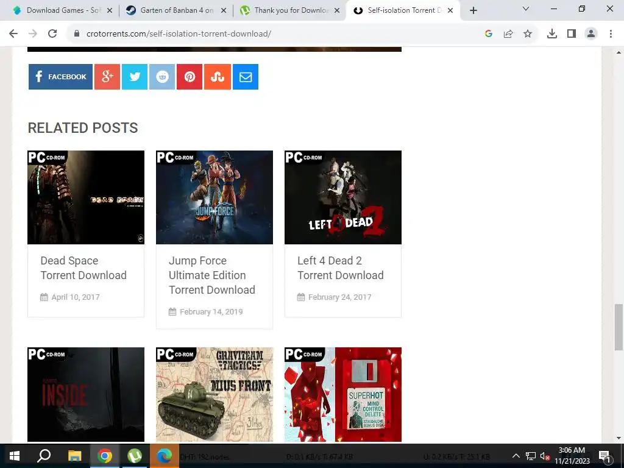Pin the post on Pinterest

(190, 77)
